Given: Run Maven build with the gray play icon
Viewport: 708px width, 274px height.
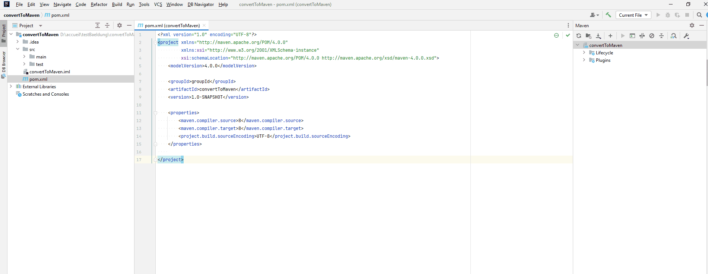Looking at the screenshot, I should tap(623, 36).
